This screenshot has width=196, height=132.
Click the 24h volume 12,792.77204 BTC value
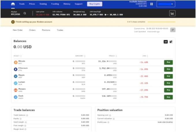pos(61,15)
